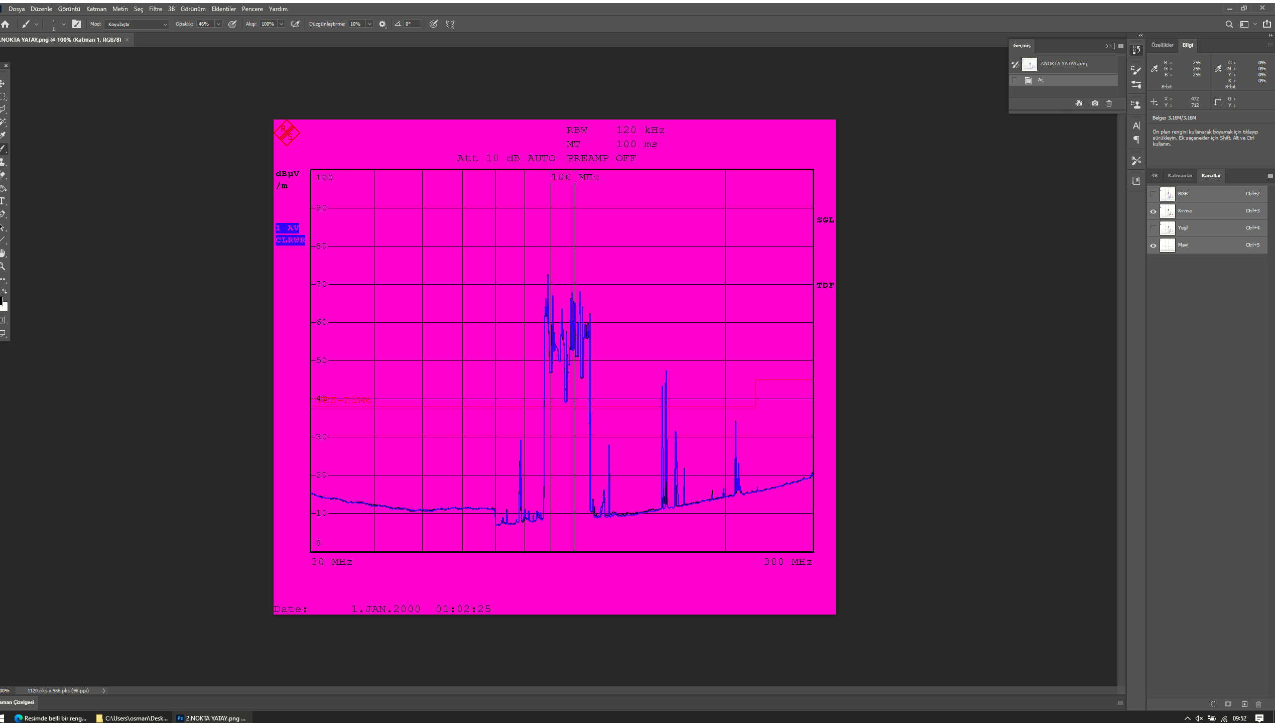Open the Filtre menu
Viewport: 1275px width, 723px height.
pyautogui.click(x=156, y=9)
